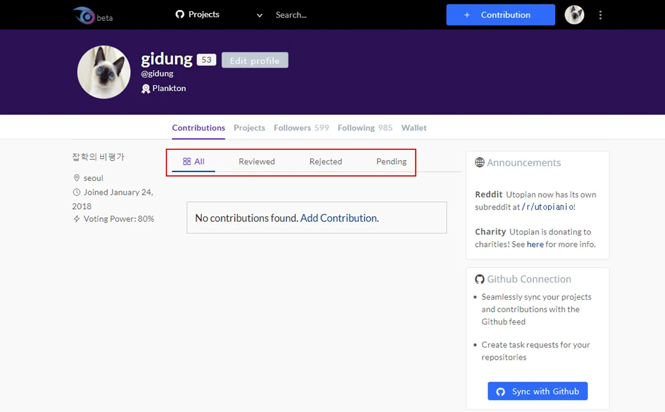The image size is (665, 412).
Task: Click the Announcements heading
Action: (524, 163)
